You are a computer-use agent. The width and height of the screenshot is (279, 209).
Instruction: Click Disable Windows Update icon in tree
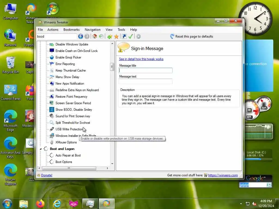point(52,44)
